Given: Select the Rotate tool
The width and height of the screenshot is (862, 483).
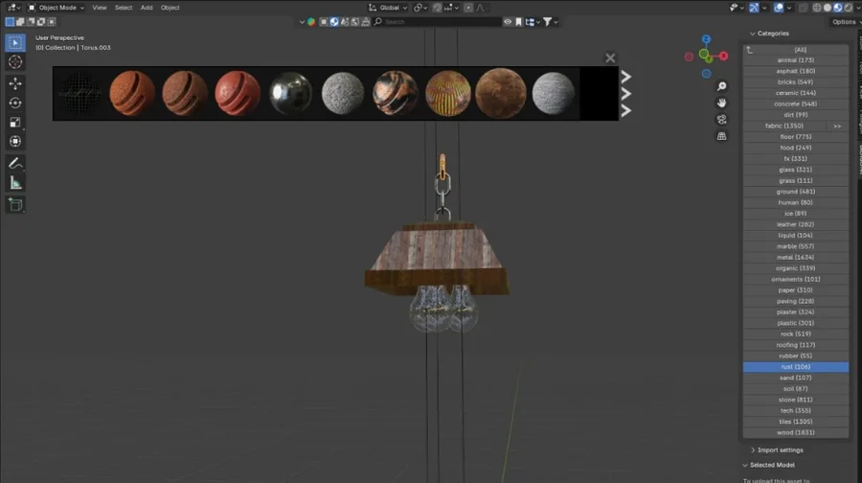Looking at the screenshot, I should tap(14, 103).
